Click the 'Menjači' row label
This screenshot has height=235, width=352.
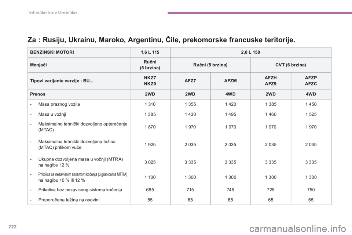[38, 65]
